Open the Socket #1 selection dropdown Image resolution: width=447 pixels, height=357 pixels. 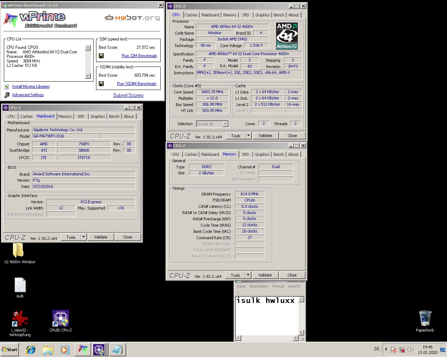click(225, 124)
